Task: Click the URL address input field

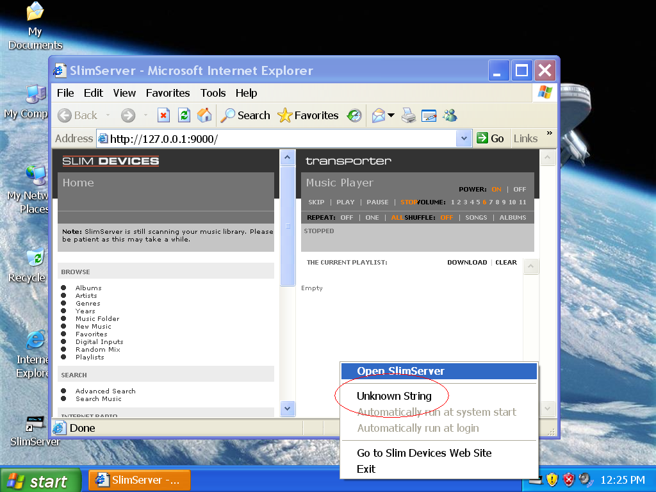Action: coord(282,138)
